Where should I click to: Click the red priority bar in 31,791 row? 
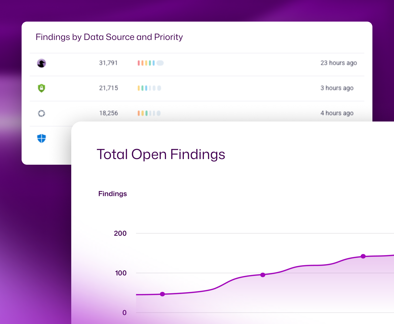[x=139, y=63]
